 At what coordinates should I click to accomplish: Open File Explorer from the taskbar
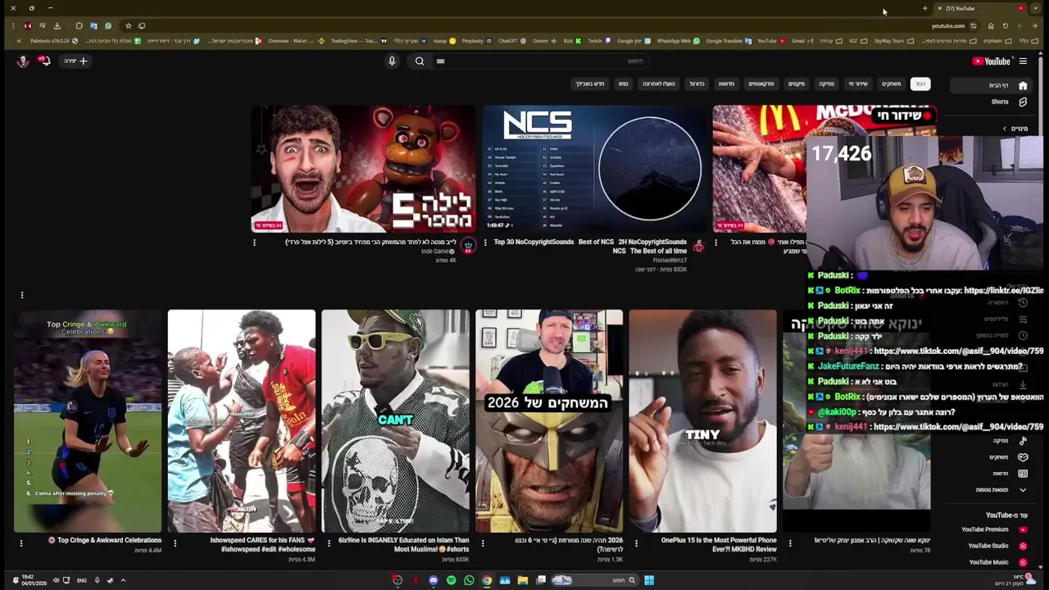(522, 580)
